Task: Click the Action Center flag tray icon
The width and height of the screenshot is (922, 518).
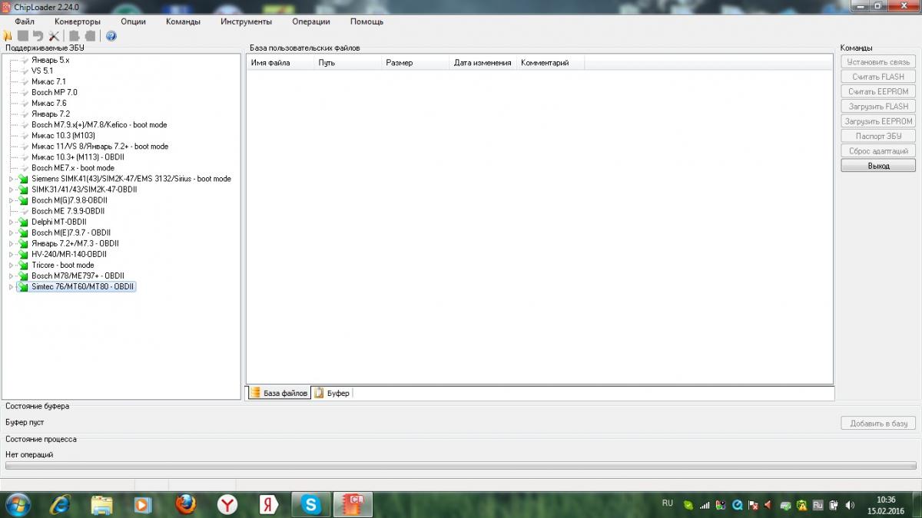Action: point(754,505)
